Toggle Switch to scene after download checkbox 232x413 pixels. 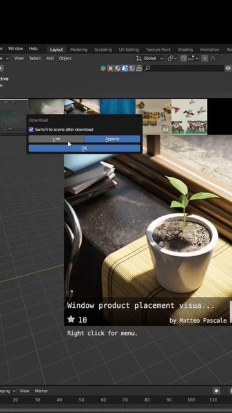tap(32, 130)
